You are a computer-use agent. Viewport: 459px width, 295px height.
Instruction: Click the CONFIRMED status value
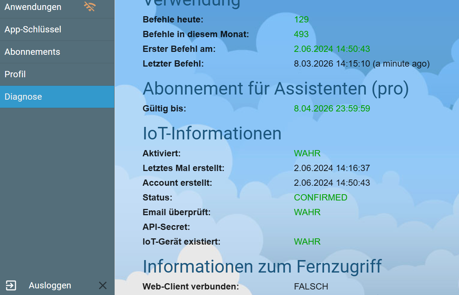point(320,198)
